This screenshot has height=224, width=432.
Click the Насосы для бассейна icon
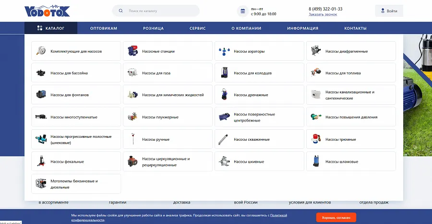pos(41,73)
